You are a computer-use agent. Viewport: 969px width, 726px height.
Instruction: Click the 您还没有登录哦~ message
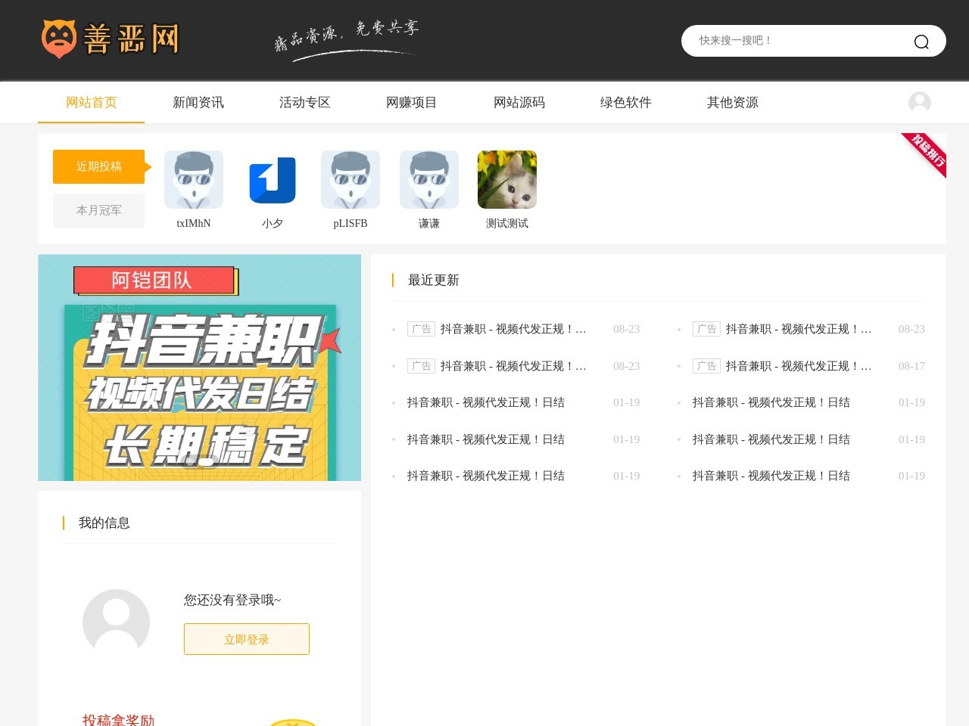click(x=232, y=600)
